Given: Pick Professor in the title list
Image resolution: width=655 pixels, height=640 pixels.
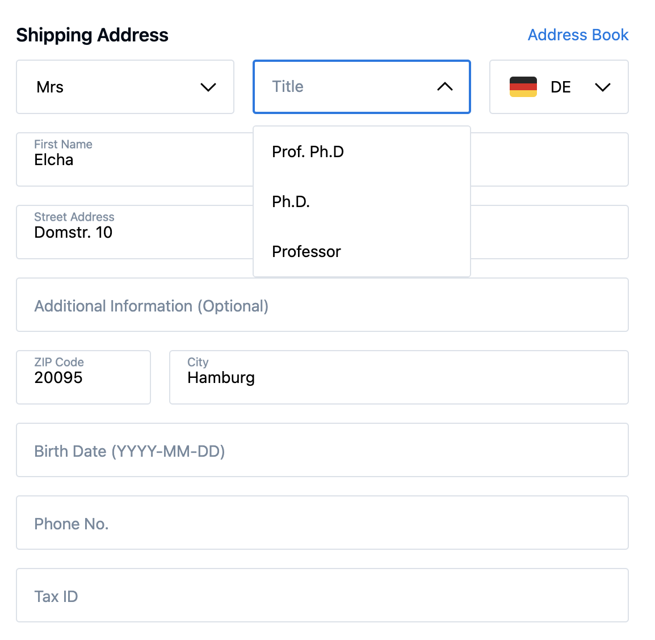Looking at the screenshot, I should [306, 251].
